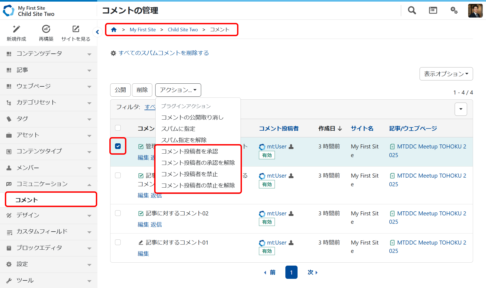Check the 記事に対するコメント02 row checkbox
This screenshot has height=288, width=486.
point(118,213)
